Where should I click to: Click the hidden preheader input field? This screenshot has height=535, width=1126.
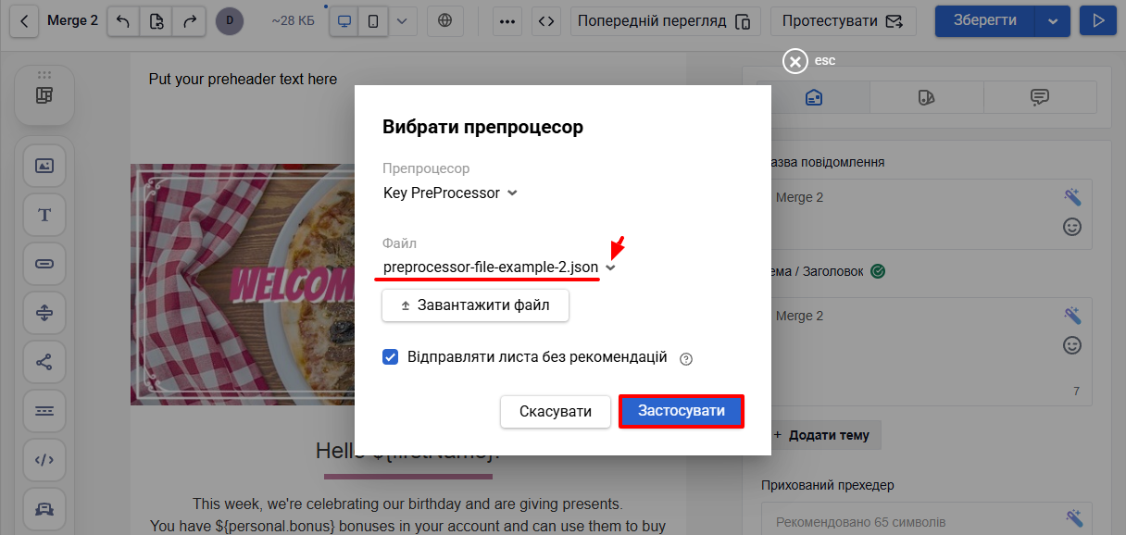point(926,520)
